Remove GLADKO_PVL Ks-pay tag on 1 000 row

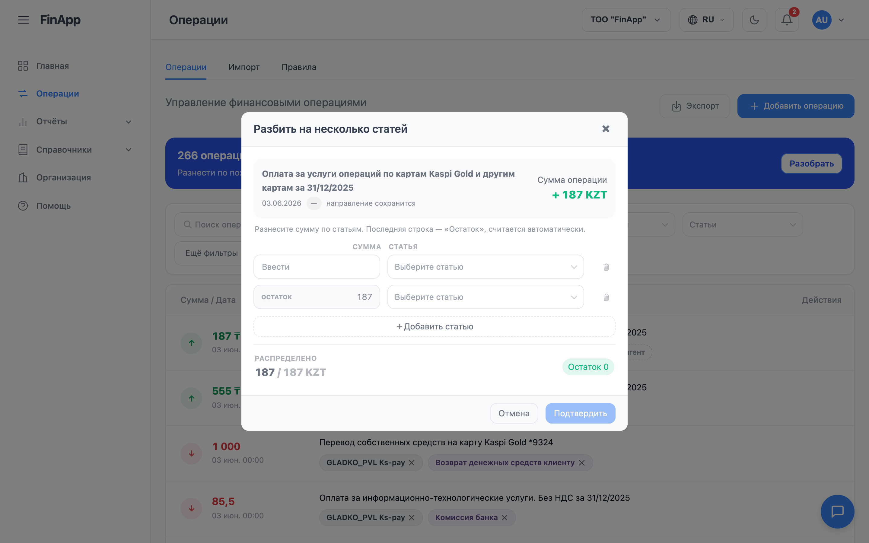(412, 462)
